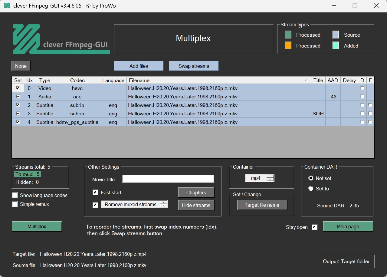Toggle the Stay open checkbox
This screenshot has height=277, width=387.
pyautogui.click(x=315, y=227)
